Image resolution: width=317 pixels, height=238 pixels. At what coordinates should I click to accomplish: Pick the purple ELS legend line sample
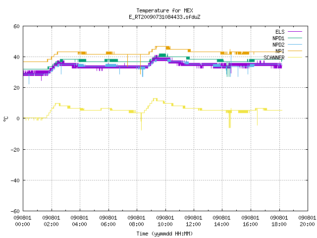point(295,32)
